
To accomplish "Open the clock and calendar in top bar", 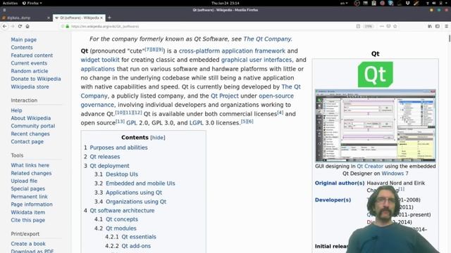I will click(x=225, y=3).
